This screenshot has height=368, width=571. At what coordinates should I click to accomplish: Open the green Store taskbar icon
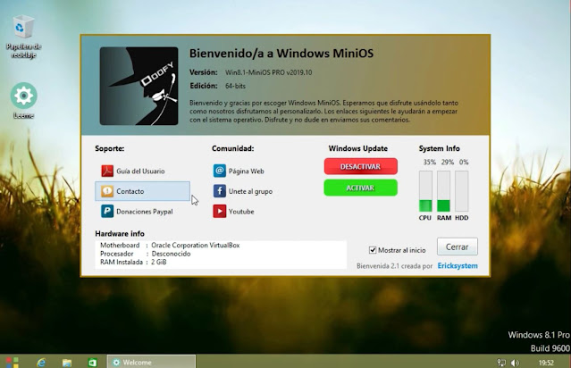pos(93,362)
